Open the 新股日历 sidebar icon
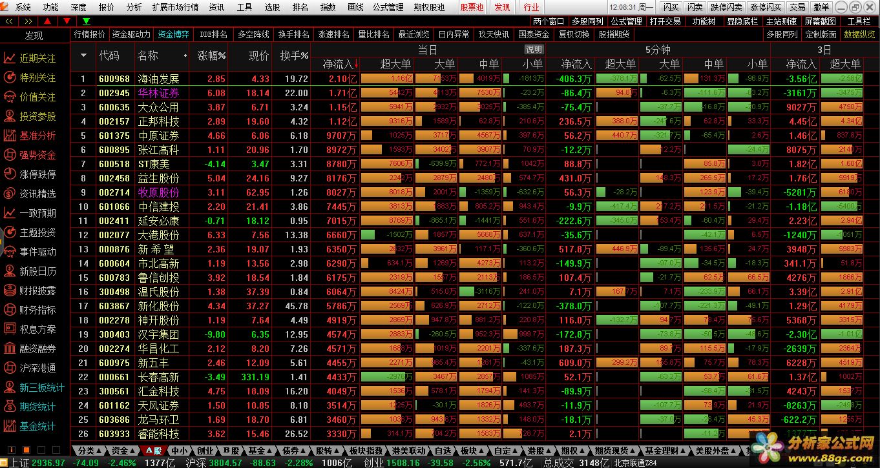Viewport: 880px width, 468px height. pyautogui.click(x=10, y=271)
